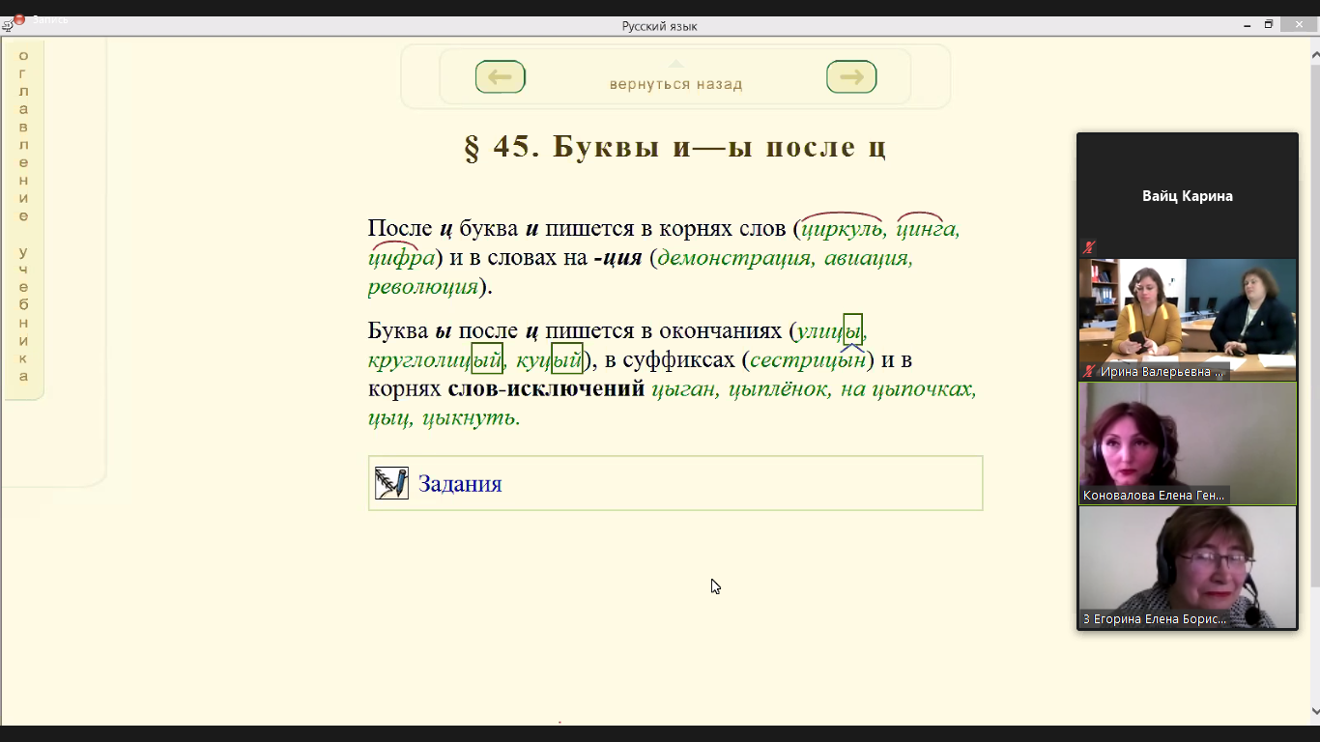1320x742 pixels.
Task: Select Ирина Валерьевна video thumbnail
Action: click(x=1188, y=319)
